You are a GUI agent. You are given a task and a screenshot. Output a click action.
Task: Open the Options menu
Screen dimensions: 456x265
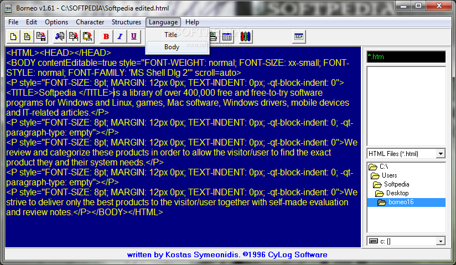(x=56, y=22)
